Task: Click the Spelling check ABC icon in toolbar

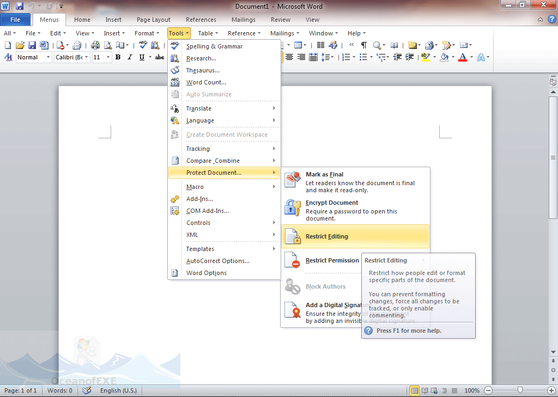Action: 143,45
